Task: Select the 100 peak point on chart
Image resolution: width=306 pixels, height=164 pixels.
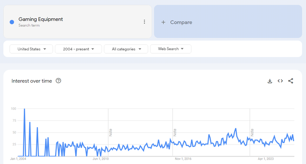Action: [x=24, y=109]
